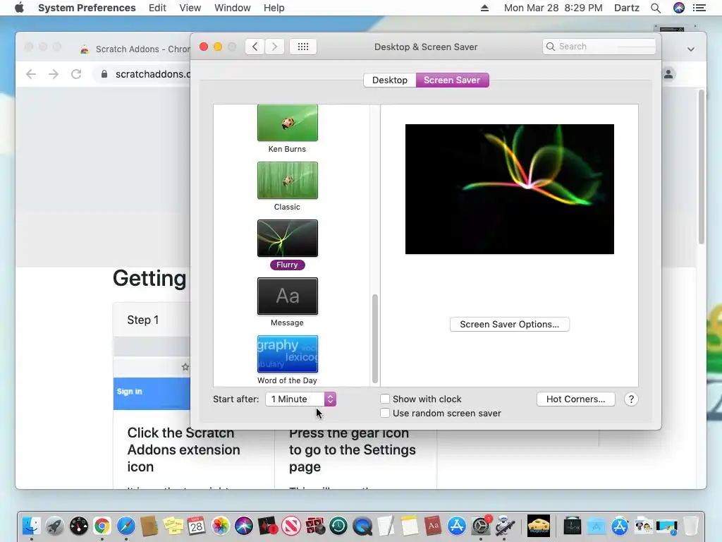
Task: Open Notes app in the Dock
Action: coord(410,525)
